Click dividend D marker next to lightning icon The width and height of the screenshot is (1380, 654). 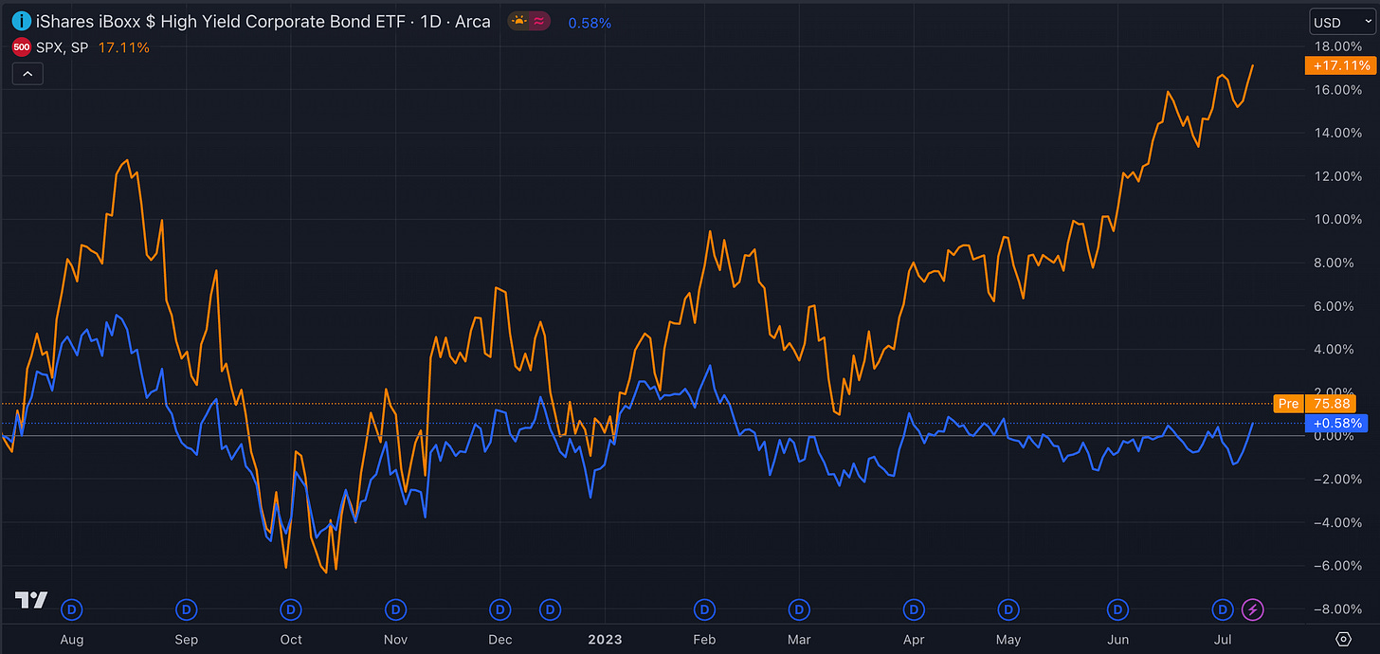point(1224,609)
